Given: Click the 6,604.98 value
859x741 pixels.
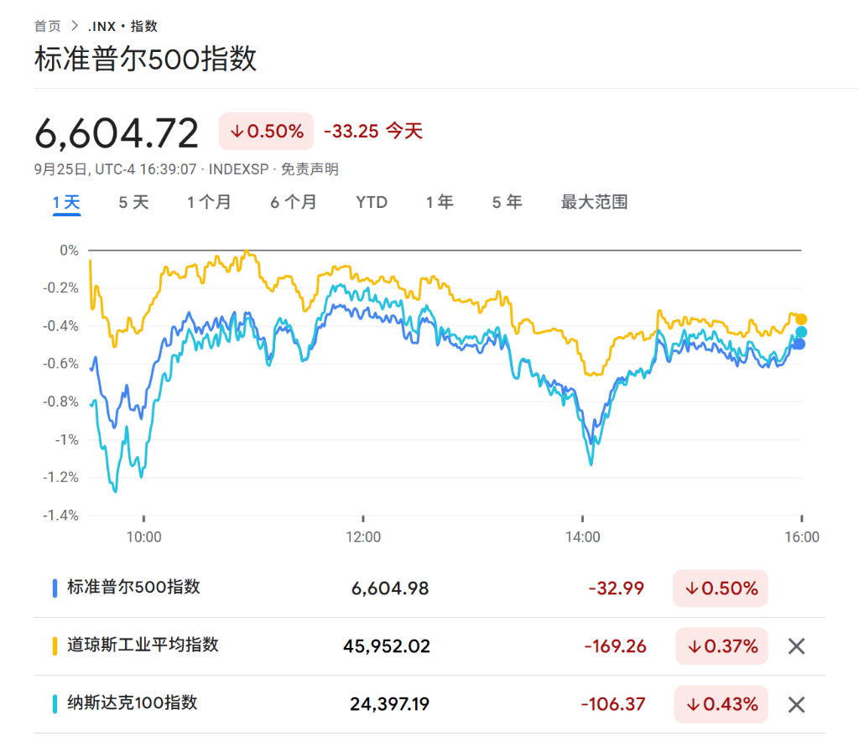Looking at the screenshot, I should 390,588.
